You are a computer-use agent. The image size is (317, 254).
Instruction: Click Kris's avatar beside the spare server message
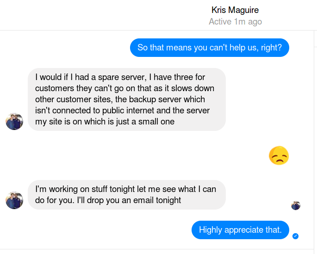pyautogui.click(x=14, y=121)
